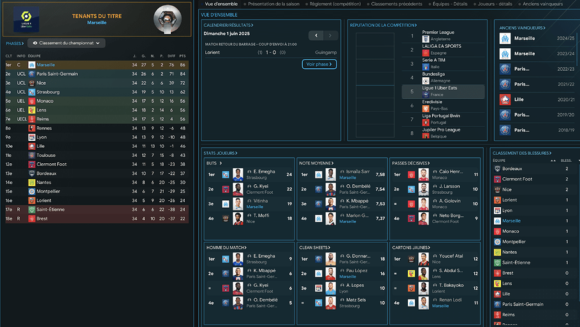This screenshot has height=327, width=580.
Task: Click Lille badge in 2020/21 winners
Action: 505,99
